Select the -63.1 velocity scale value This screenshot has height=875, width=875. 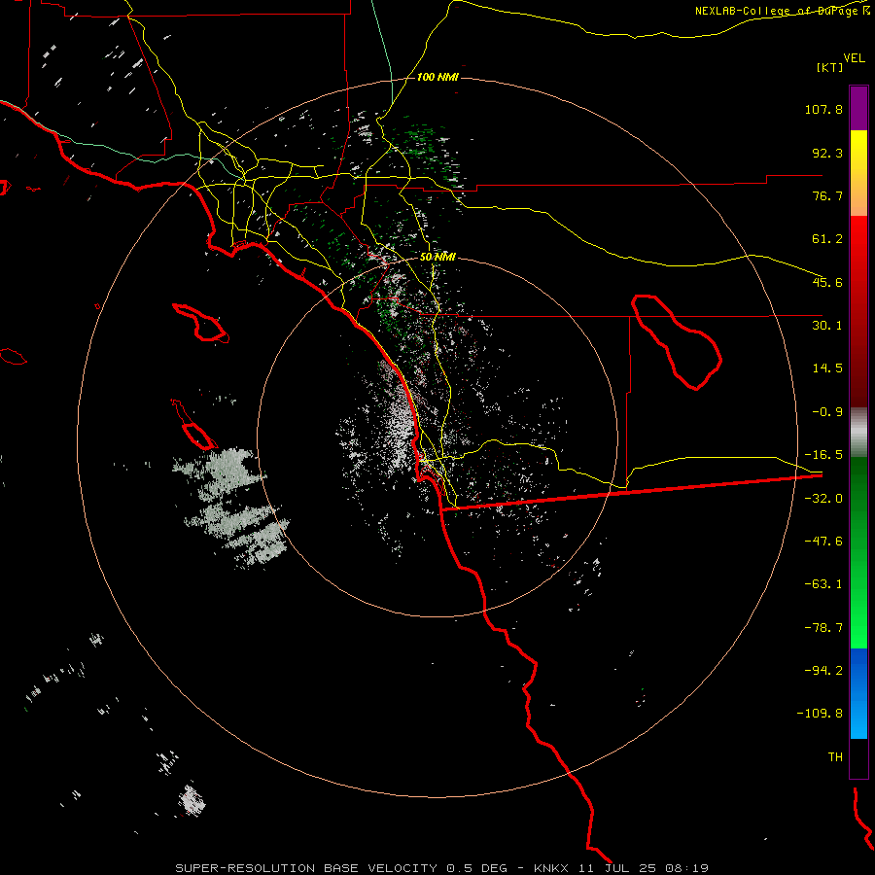pyautogui.click(x=823, y=584)
